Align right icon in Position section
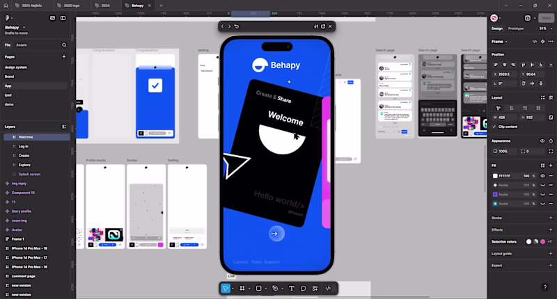Image resolution: width=557 pixels, height=299 pixels. [x=513, y=65]
